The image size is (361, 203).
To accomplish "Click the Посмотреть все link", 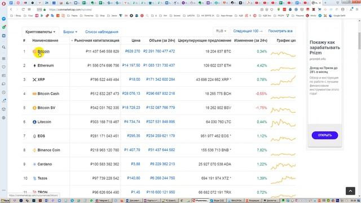I will click(x=280, y=31).
